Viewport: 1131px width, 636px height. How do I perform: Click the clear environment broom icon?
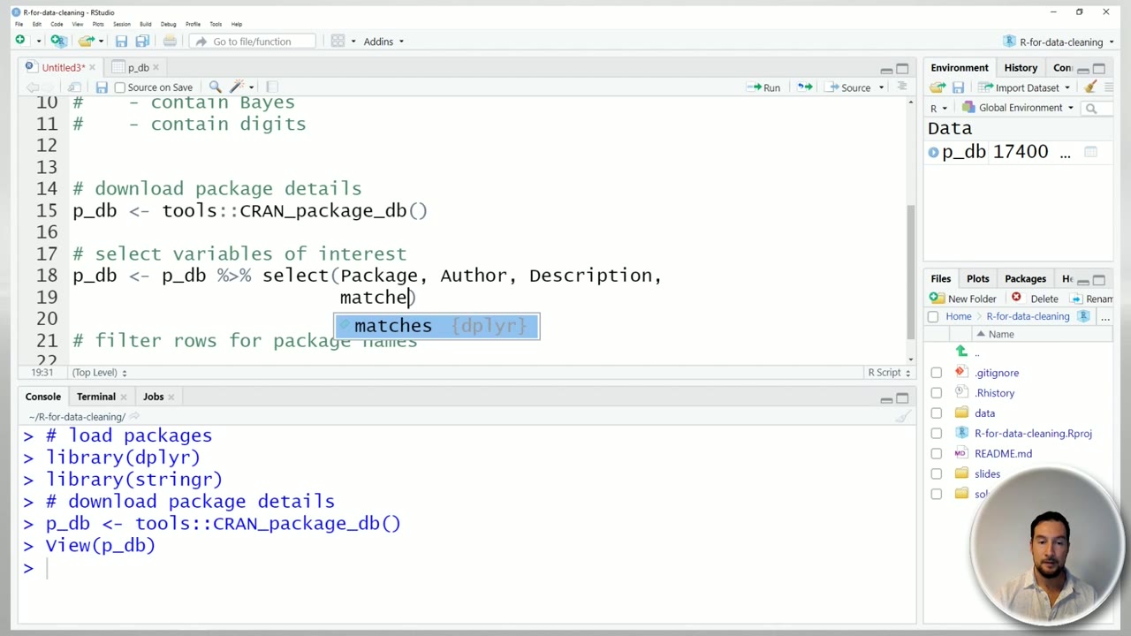[x=1090, y=87]
